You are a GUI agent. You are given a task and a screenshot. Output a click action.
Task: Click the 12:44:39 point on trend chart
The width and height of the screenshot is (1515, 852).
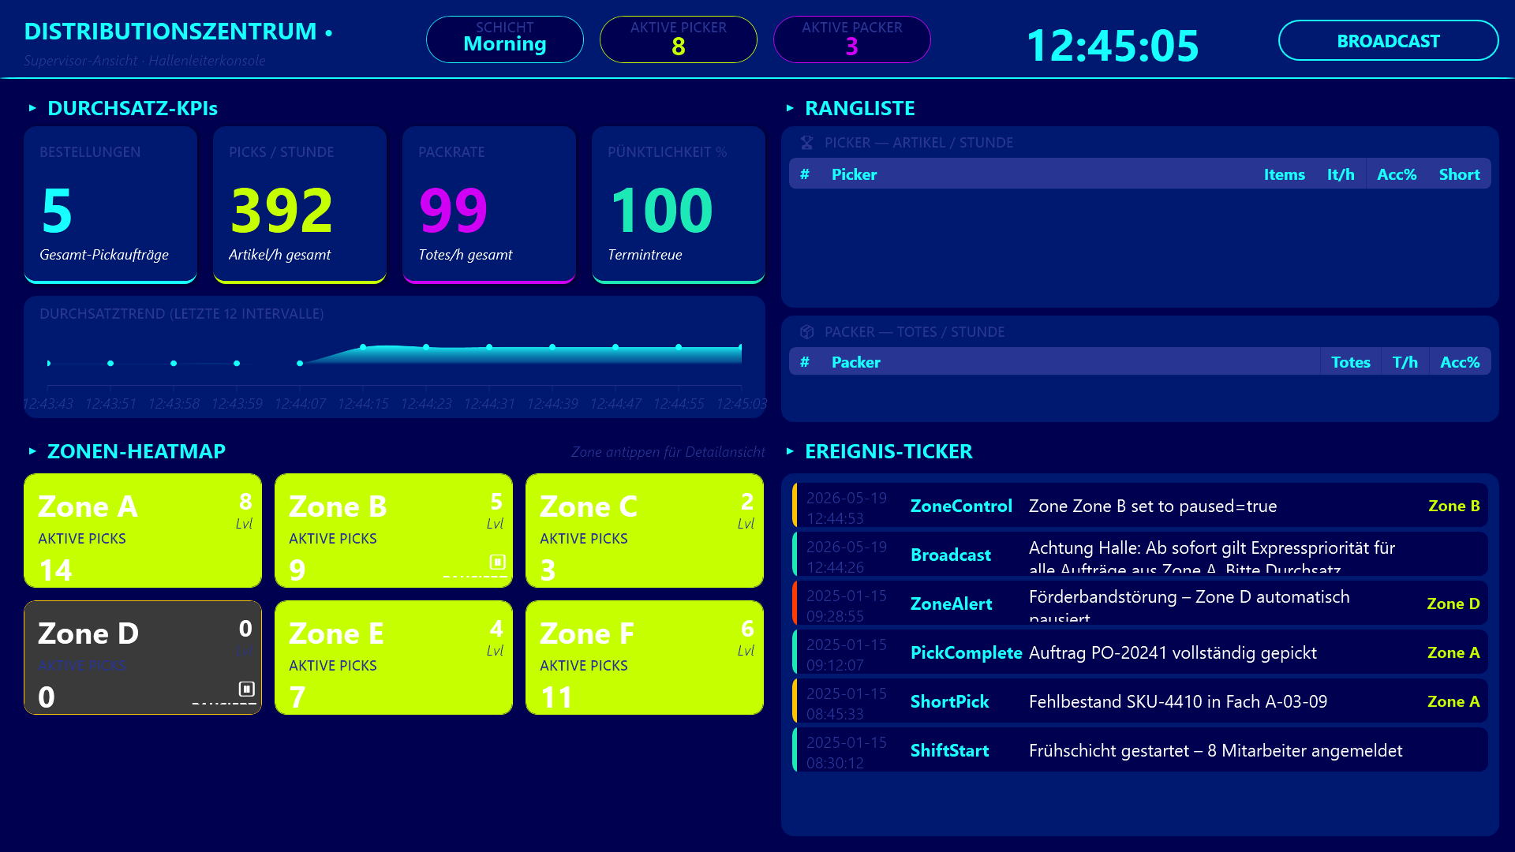click(x=552, y=347)
